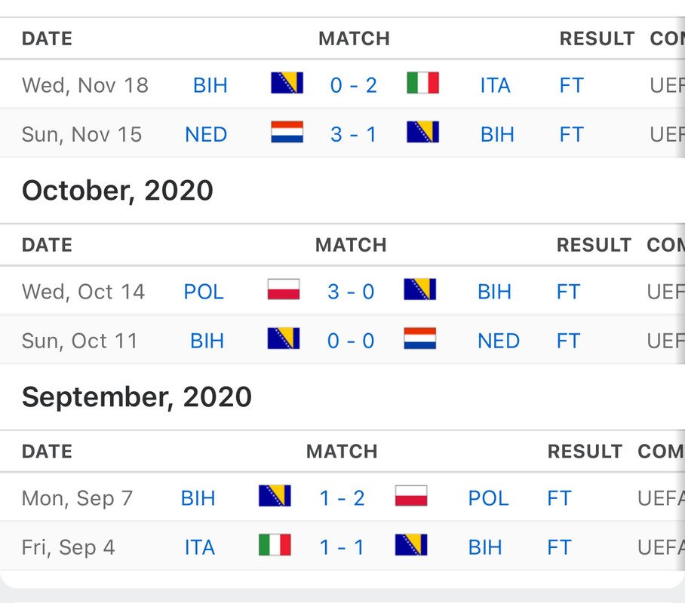
Task: Click Italy flag in Nov 18 match
Action: [423, 83]
